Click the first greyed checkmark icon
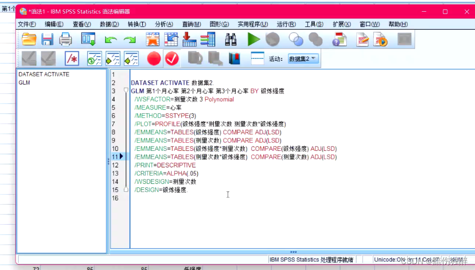The width and height of the screenshot is (475, 270). click(x=29, y=58)
